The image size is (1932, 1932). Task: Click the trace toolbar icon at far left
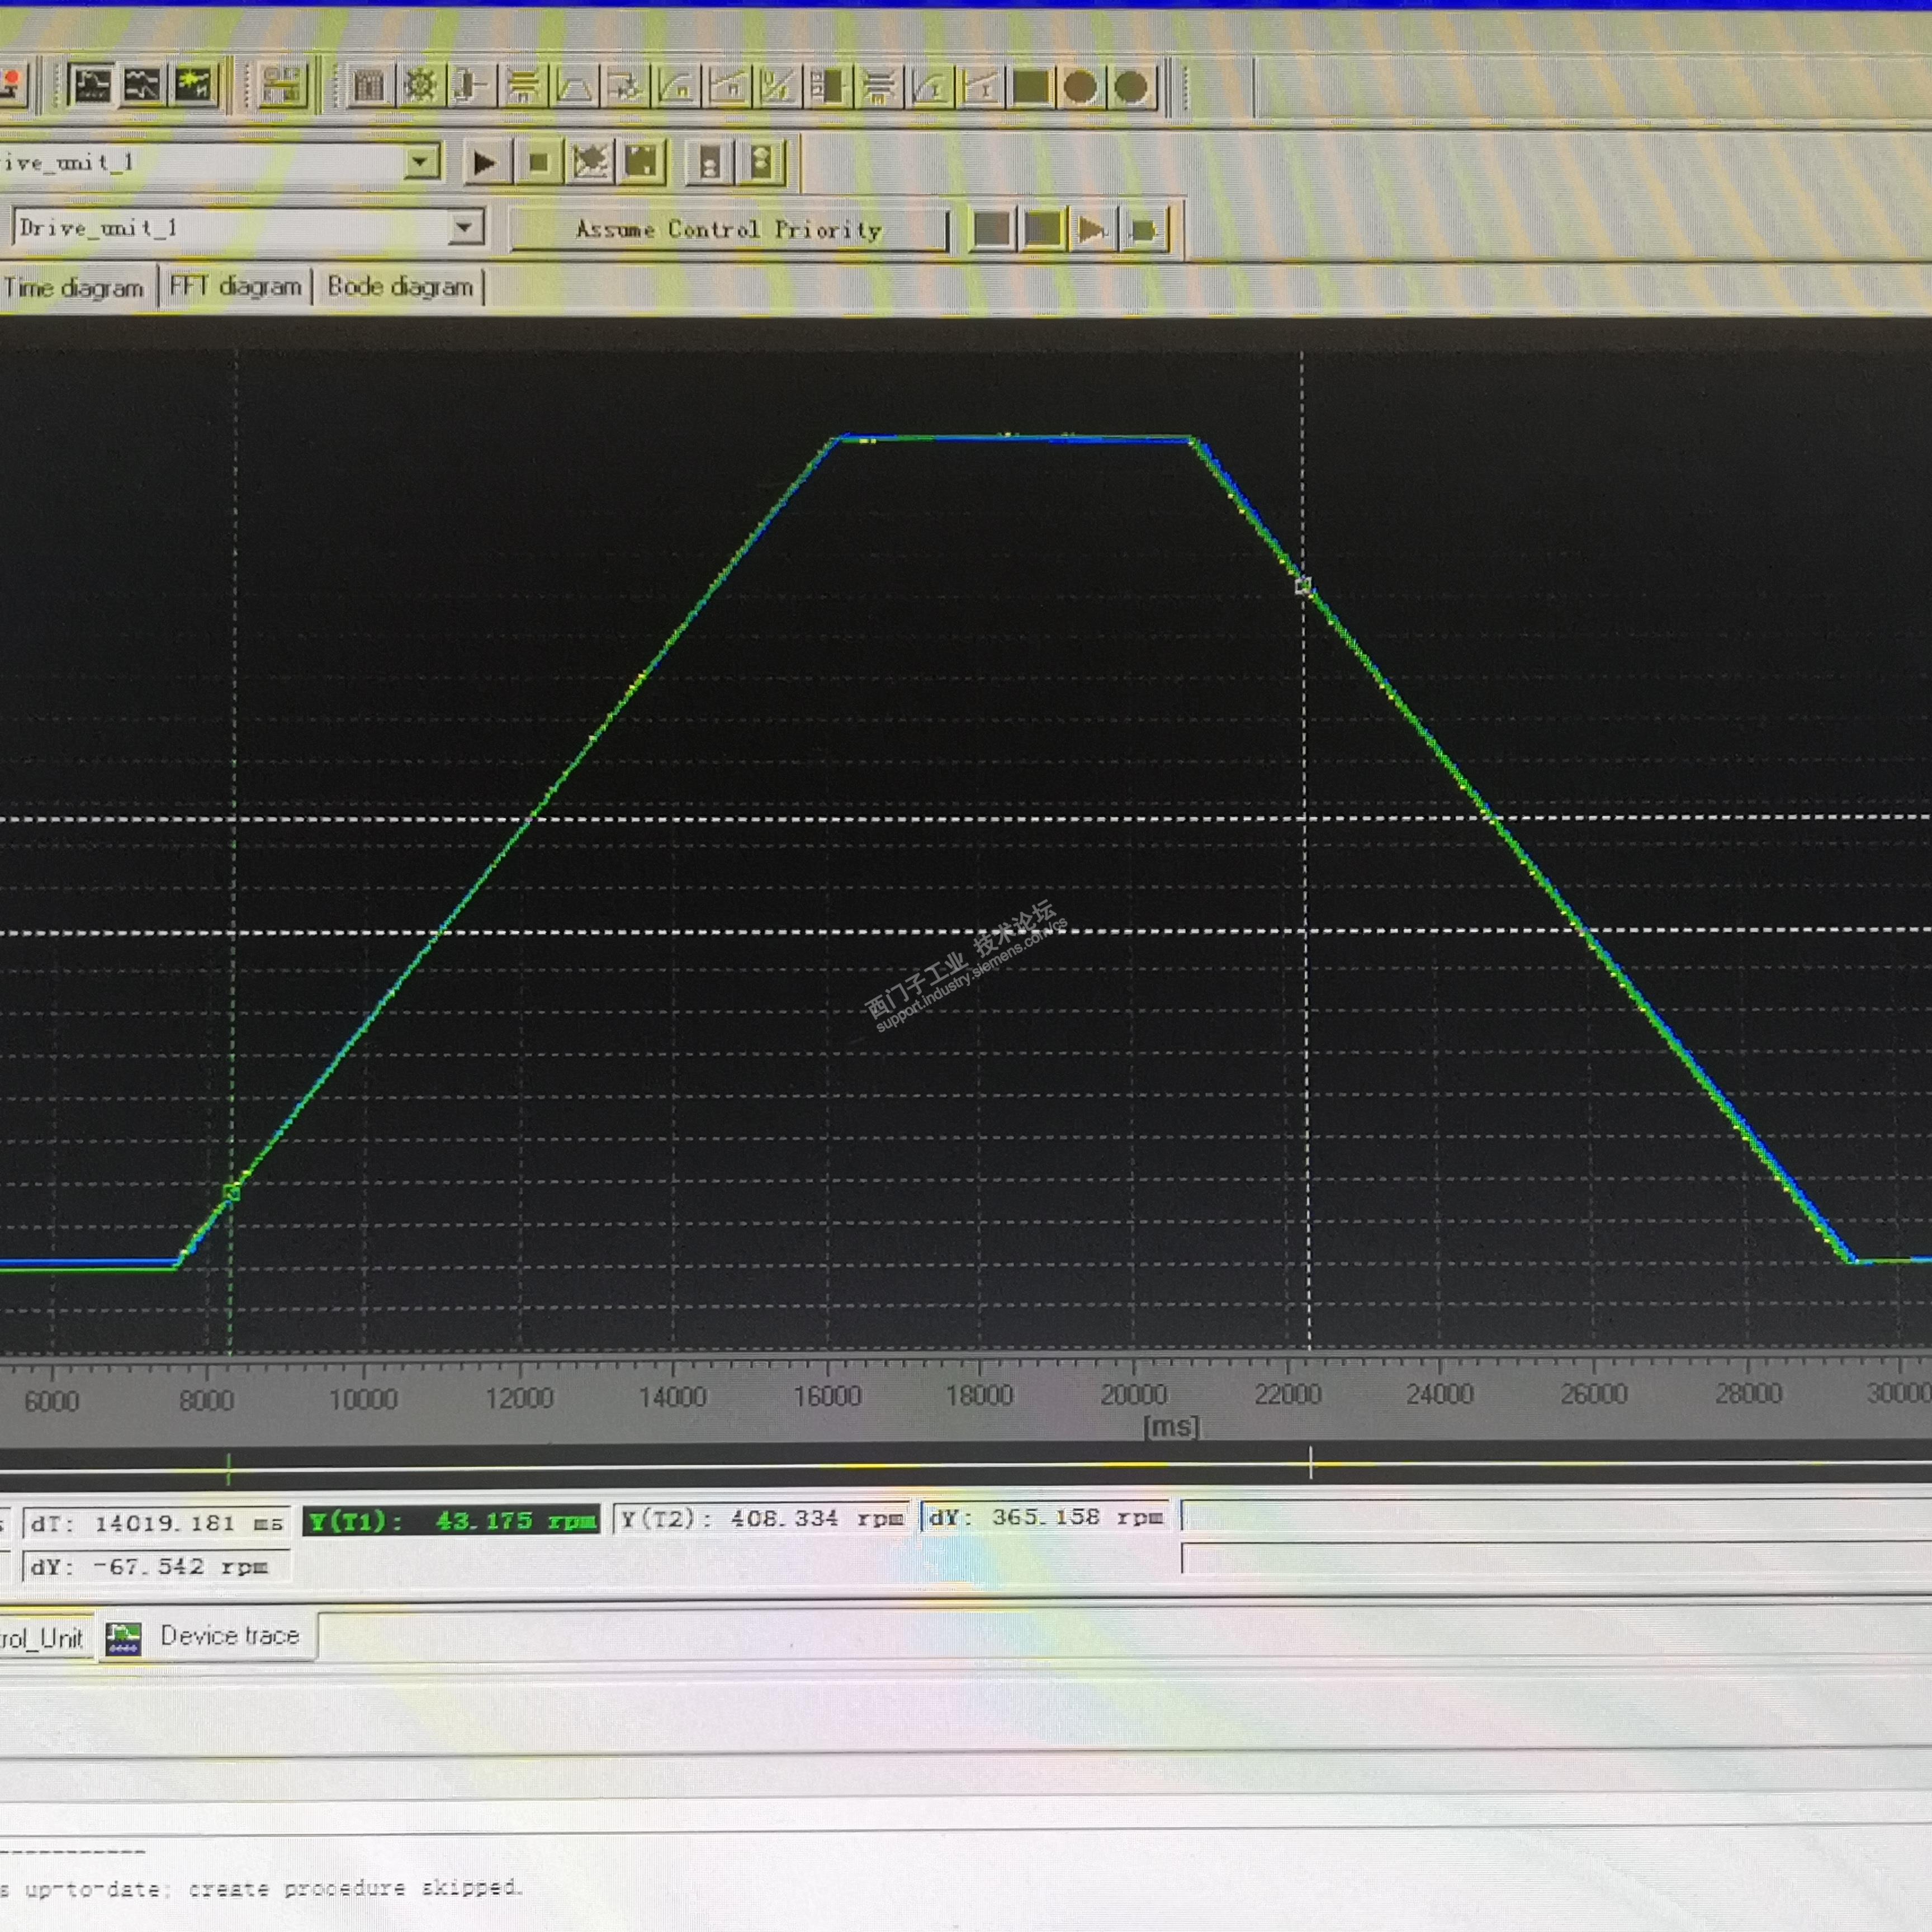92,86
